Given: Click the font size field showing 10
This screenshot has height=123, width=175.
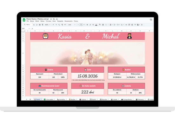Looking at the screenshot, I should (81, 25).
